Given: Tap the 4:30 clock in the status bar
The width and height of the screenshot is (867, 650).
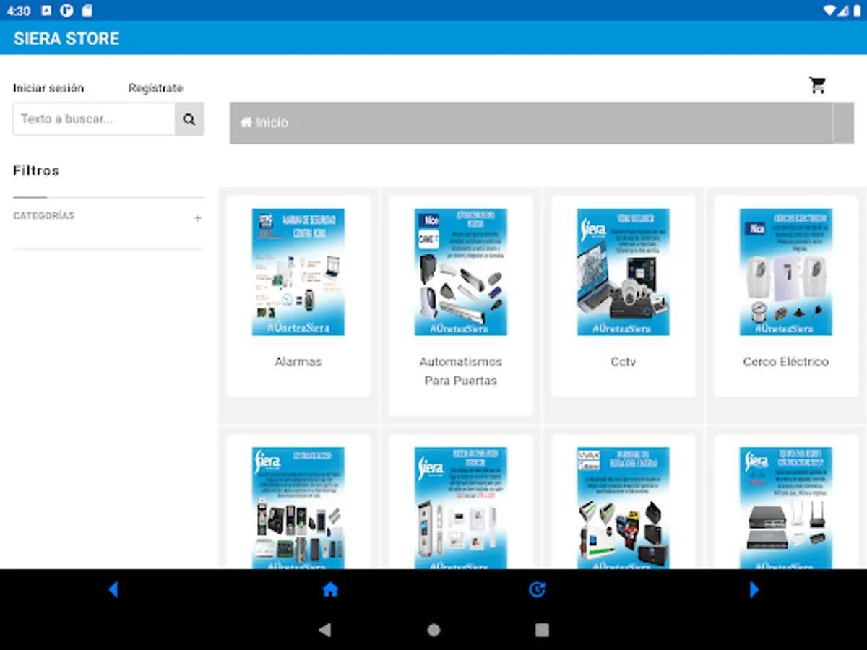Looking at the screenshot, I should pos(18,11).
